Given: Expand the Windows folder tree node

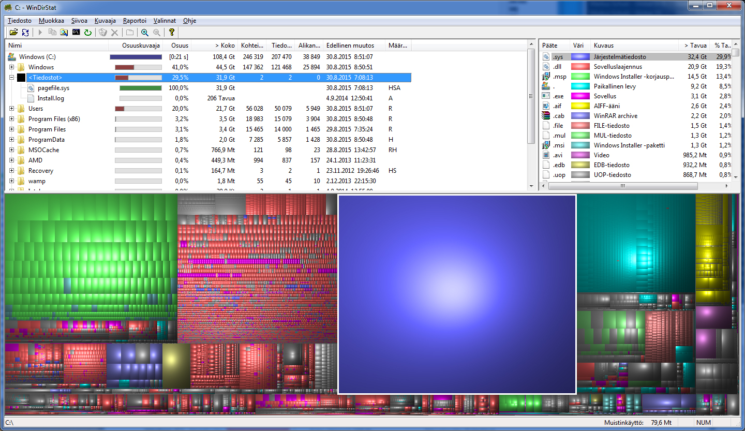Looking at the screenshot, I should (x=11, y=67).
